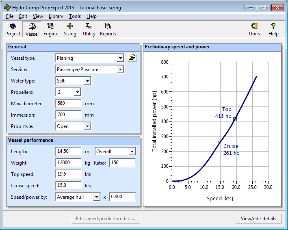Image resolution: width=288 pixels, height=230 pixels.
Task: Click Edit speed prediction data button
Action: pyautogui.click(x=106, y=219)
